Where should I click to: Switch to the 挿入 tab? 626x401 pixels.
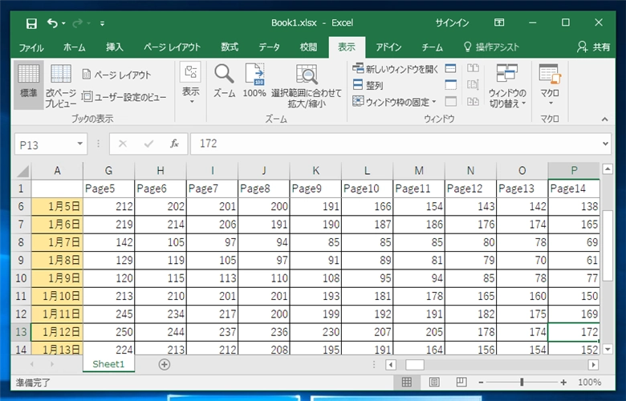115,47
